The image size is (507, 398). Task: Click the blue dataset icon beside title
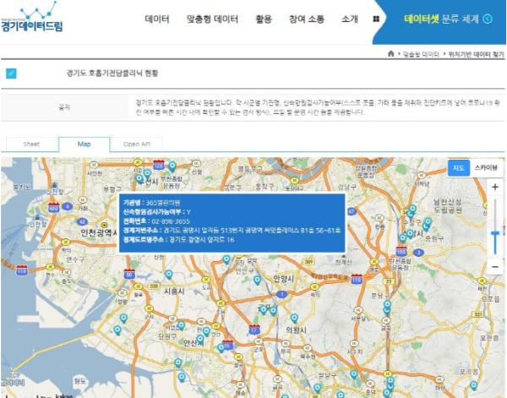[12, 74]
